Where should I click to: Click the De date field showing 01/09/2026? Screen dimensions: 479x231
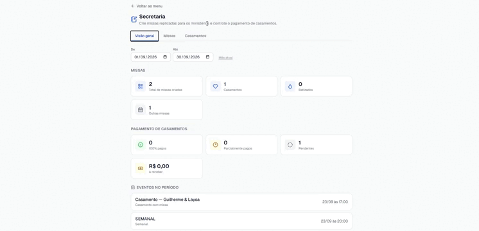point(151,57)
